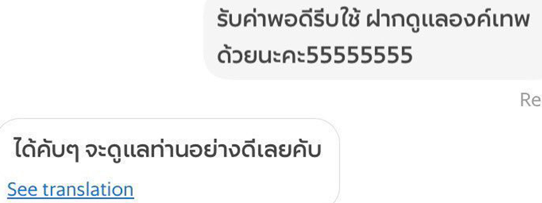Open the See translation link
Screen dimensions: 542x203
click(x=70, y=189)
